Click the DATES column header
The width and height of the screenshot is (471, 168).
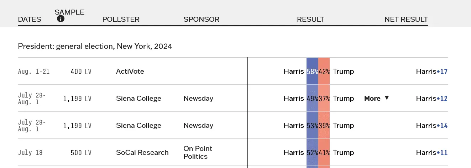click(x=30, y=19)
